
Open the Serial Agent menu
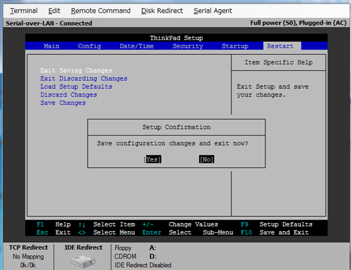[x=213, y=10]
